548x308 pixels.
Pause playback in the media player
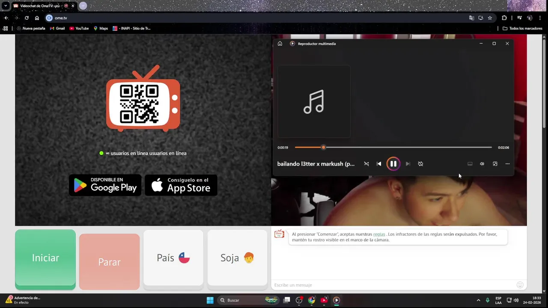click(393, 164)
